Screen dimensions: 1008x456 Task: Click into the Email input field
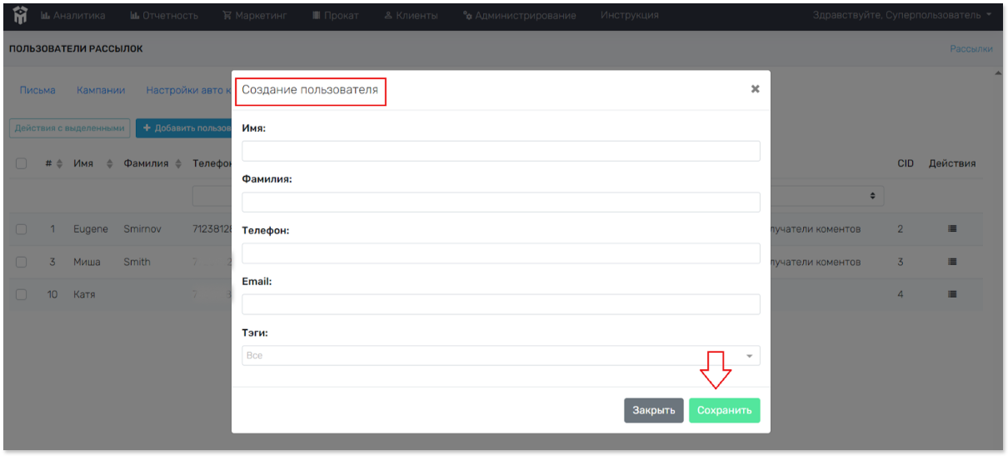501,304
